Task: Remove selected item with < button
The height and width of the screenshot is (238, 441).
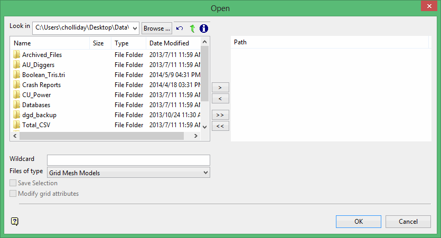Action: click(x=220, y=99)
